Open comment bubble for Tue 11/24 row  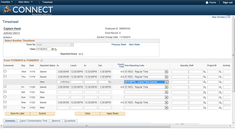[5, 107]
